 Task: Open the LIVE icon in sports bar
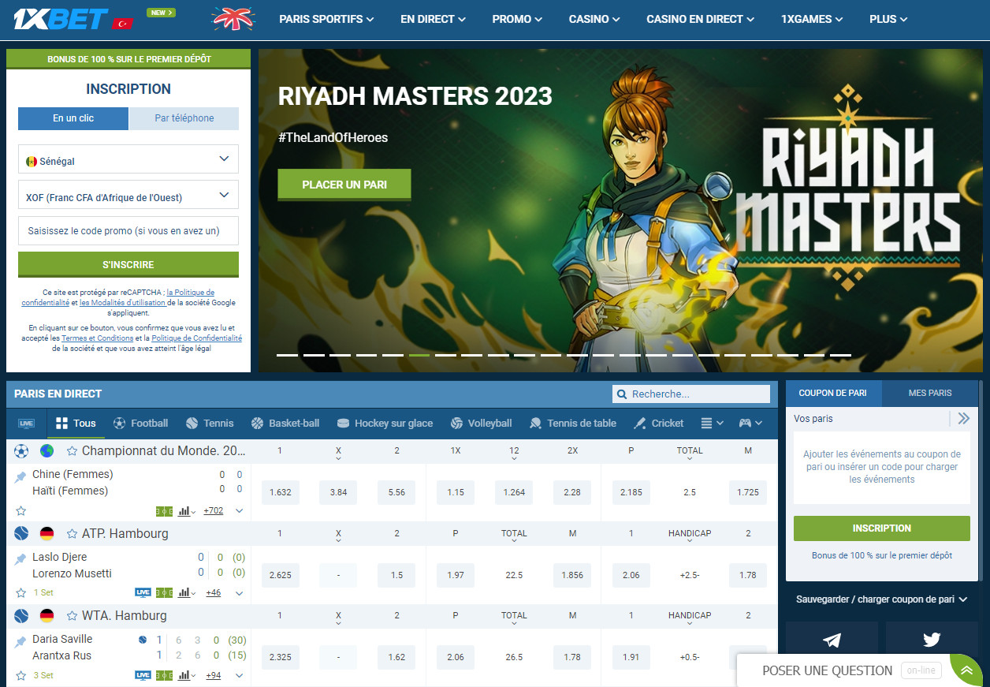(x=26, y=424)
